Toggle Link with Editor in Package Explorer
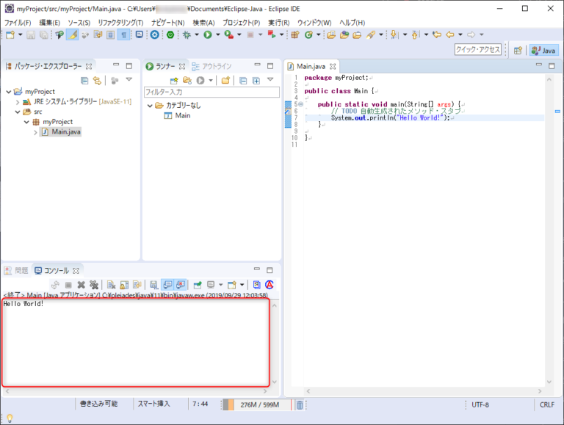Screen dimensions: 564x425 pyautogui.click(x=97, y=80)
